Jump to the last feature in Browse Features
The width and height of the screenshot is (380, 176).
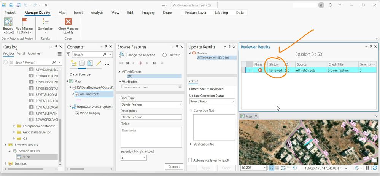(x=154, y=63)
